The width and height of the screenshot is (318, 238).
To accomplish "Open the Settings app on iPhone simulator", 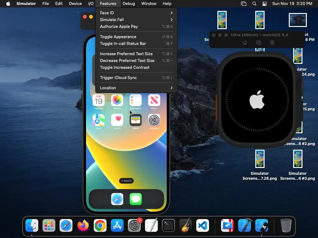I will point(154,120).
